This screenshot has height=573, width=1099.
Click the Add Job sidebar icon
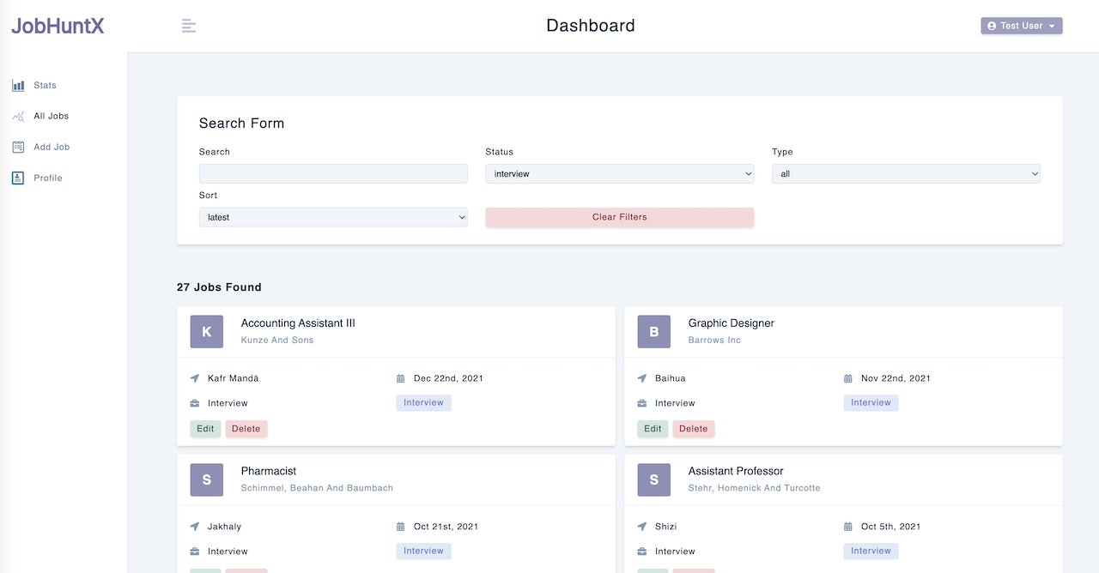click(x=18, y=146)
